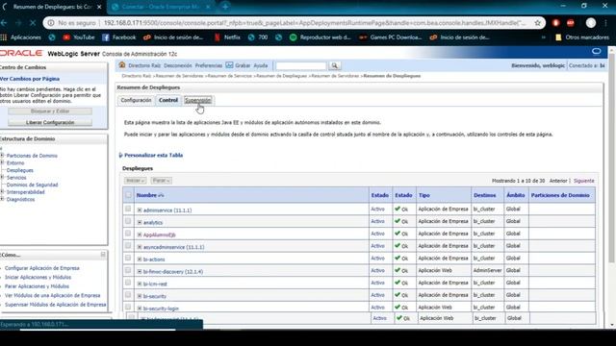Click the browser address bar URL

[x=314, y=23]
